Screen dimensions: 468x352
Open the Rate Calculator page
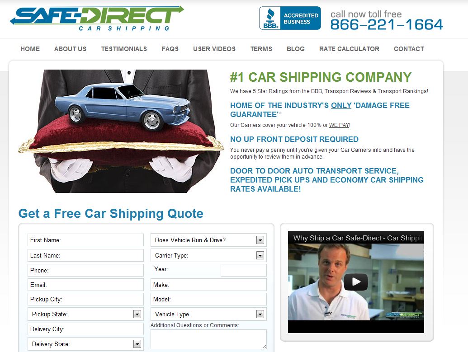pos(349,49)
